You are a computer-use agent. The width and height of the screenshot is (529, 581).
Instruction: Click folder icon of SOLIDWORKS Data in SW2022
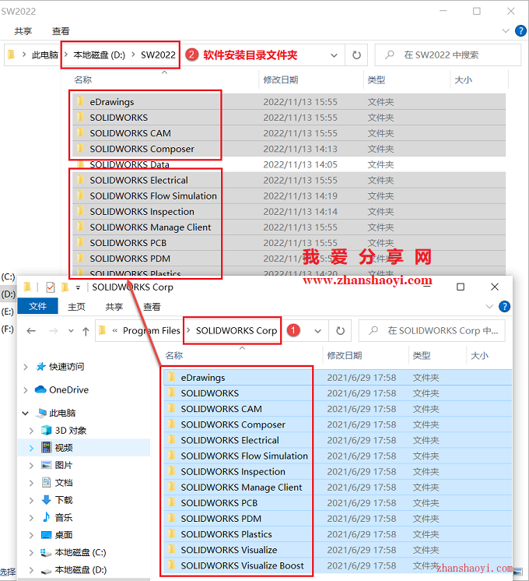[80, 164]
